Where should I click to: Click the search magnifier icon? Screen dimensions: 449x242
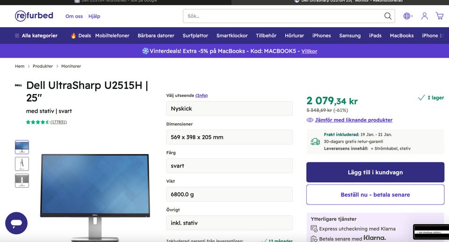(388, 16)
